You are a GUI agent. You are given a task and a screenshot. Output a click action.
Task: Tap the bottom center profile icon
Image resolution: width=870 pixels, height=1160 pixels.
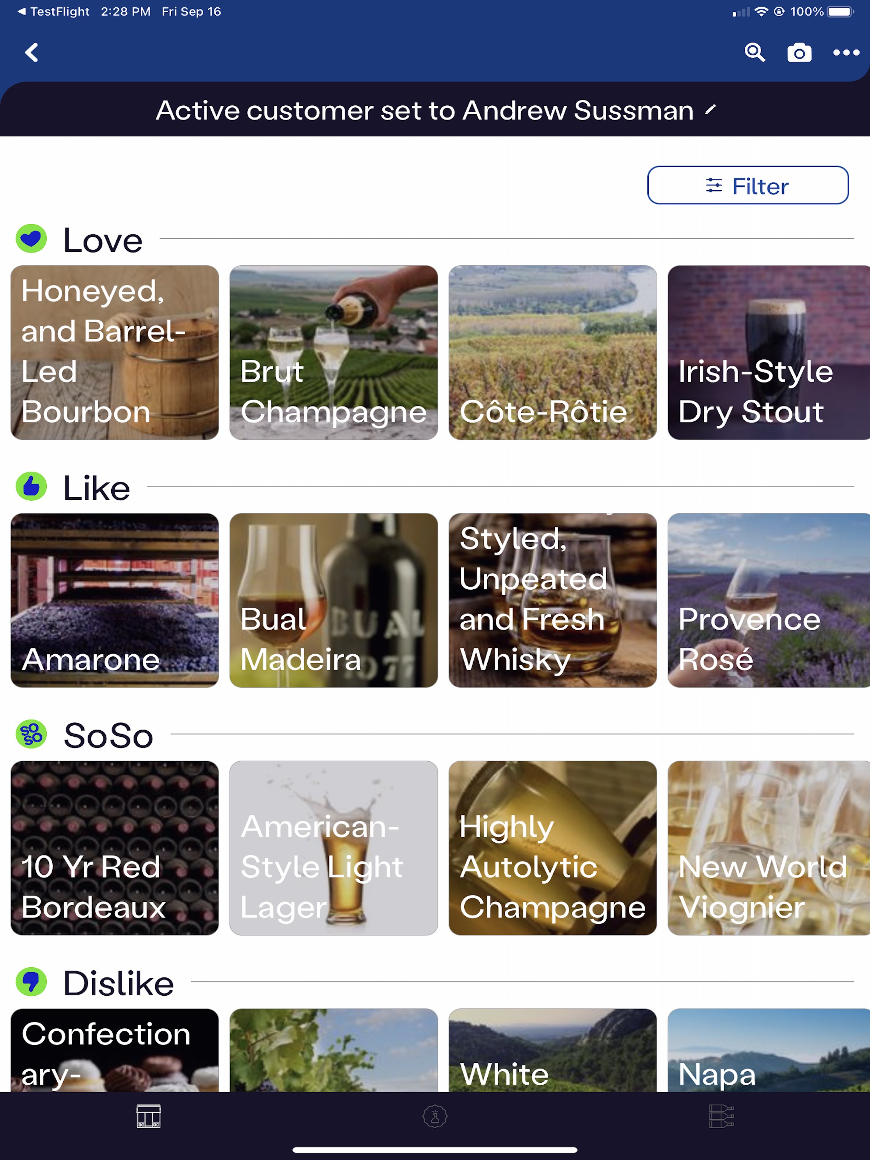coord(435,1116)
